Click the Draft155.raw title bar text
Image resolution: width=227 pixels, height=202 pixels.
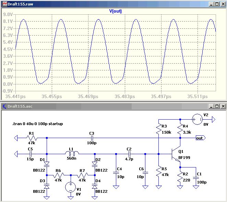click(20, 4)
